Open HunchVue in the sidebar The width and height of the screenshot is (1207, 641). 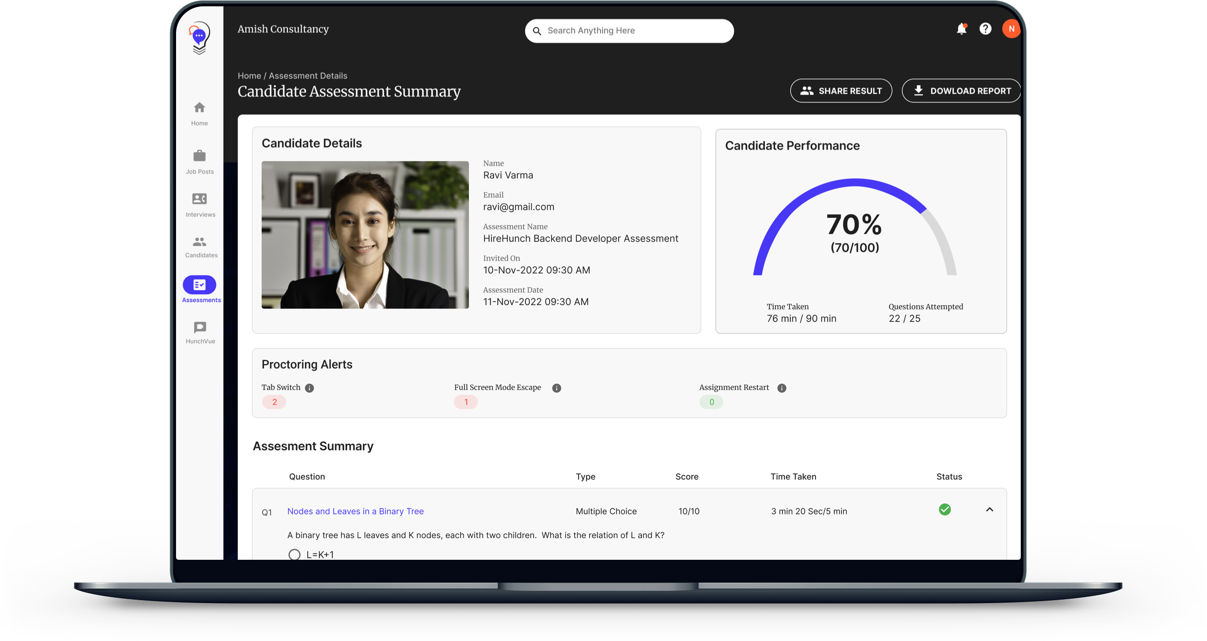click(200, 332)
